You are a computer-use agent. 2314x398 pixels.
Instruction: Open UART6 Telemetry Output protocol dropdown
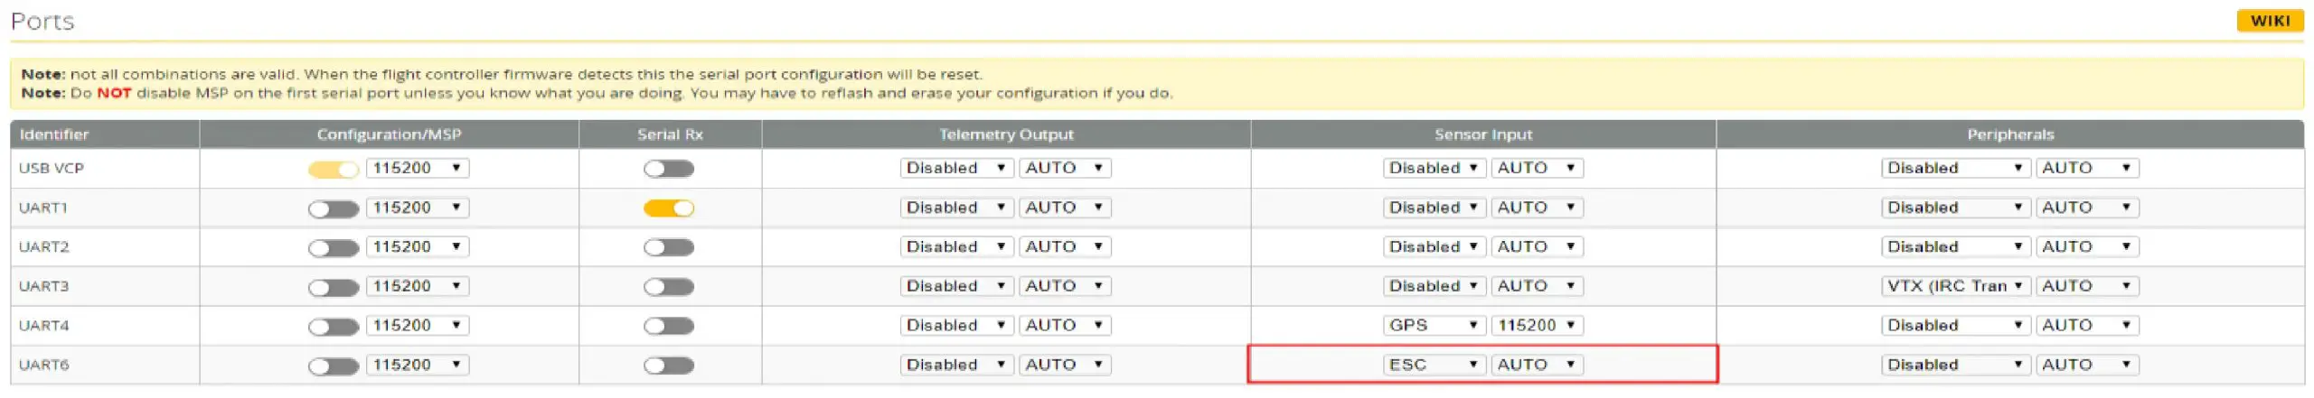pyautogui.click(x=957, y=365)
